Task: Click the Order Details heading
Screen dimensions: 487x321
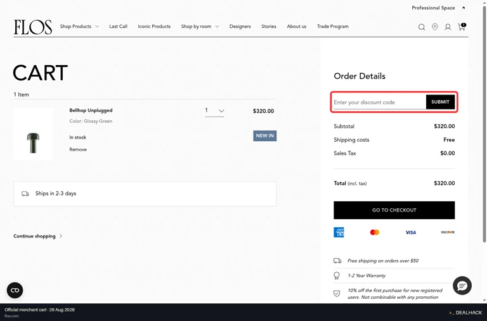Action: [360, 76]
